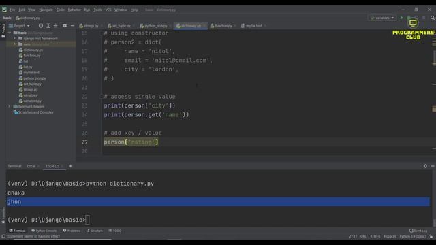
Task: Open the Help menu
Action: 134,10
